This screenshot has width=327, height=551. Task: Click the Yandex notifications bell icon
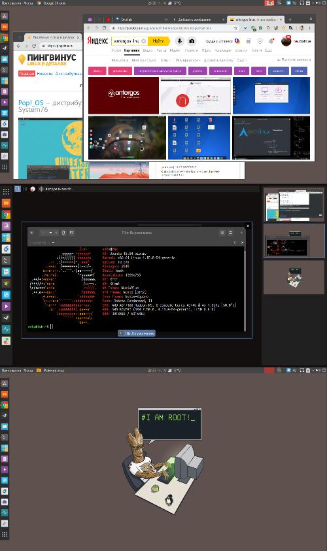(271, 41)
